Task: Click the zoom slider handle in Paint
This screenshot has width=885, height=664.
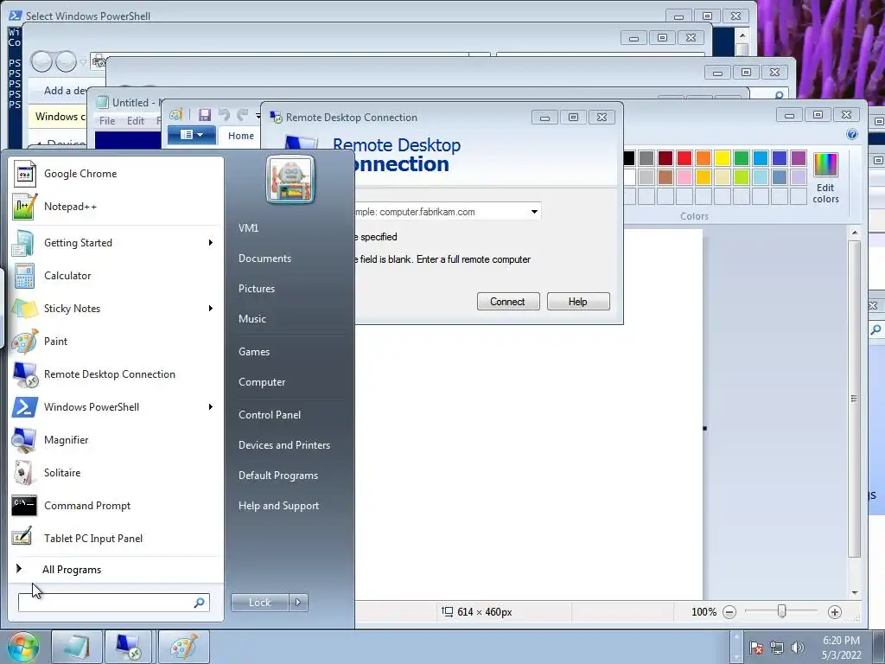Action: pyautogui.click(x=781, y=611)
